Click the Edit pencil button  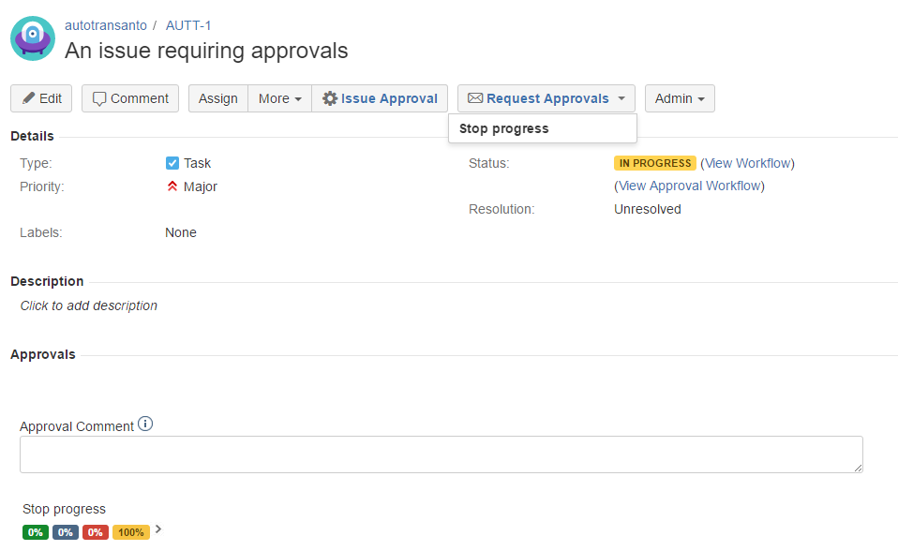pos(41,98)
